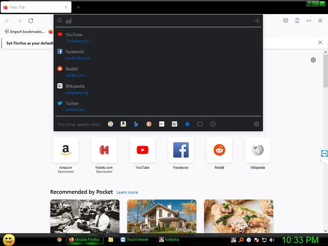328x246 pixels.
Task: Open search settings gear in dropdown
Action: pos(257,124)
